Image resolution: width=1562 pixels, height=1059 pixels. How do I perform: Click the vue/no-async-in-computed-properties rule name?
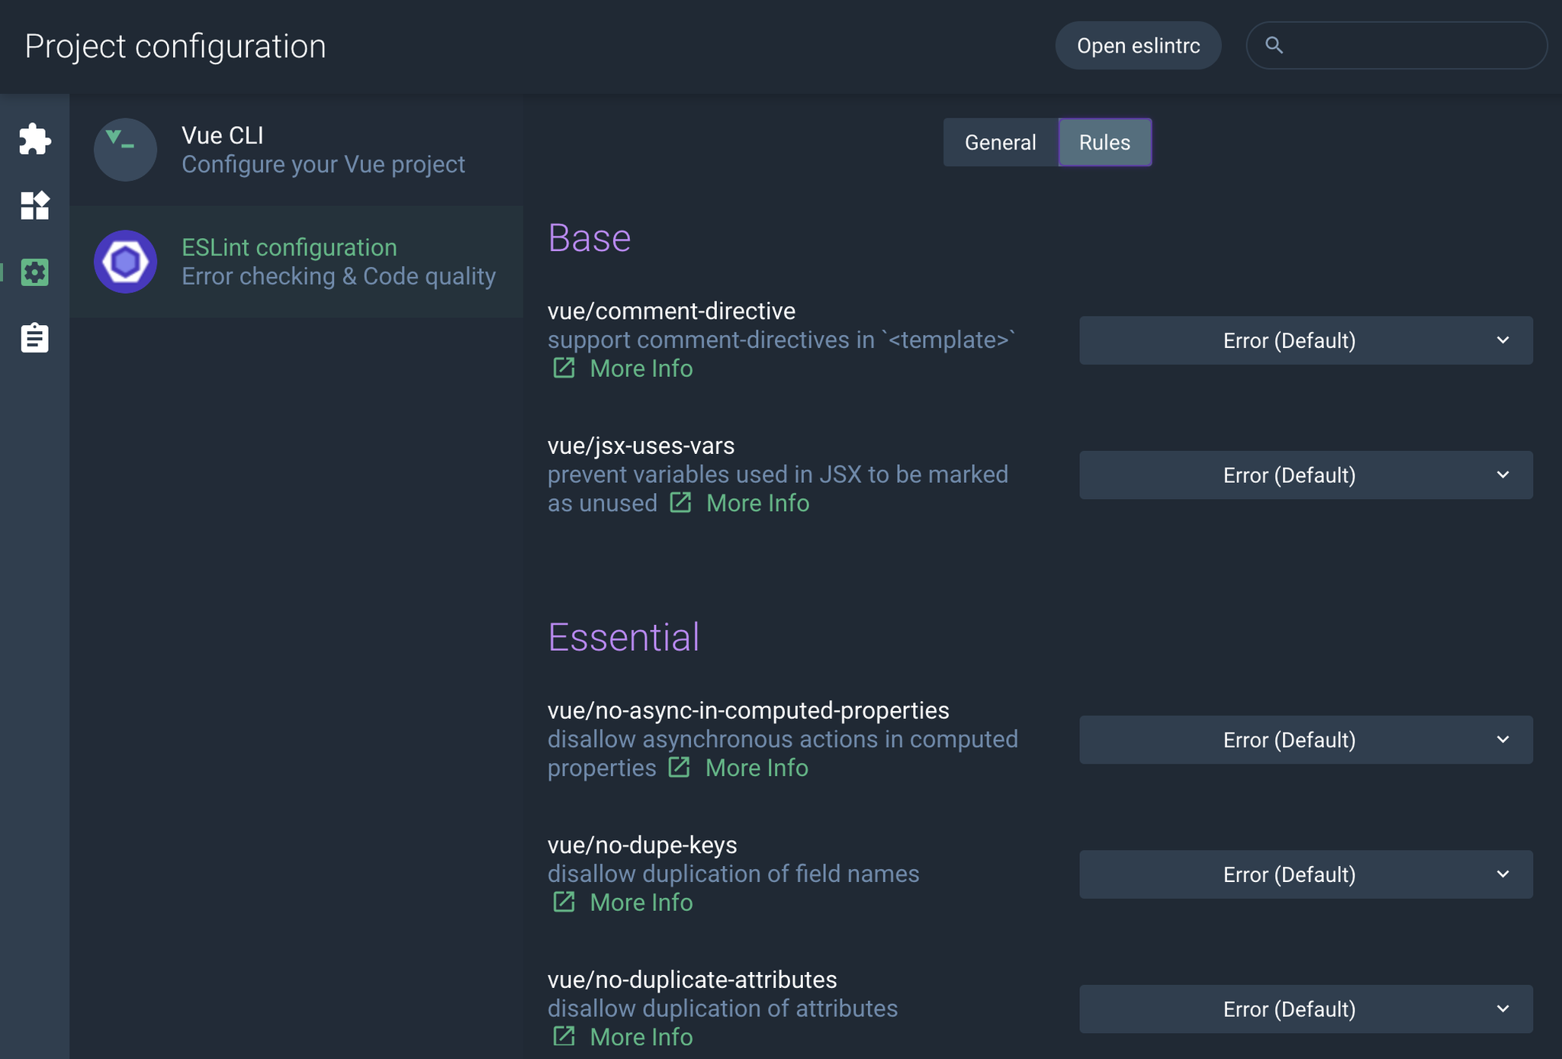(x=748, y=710)
